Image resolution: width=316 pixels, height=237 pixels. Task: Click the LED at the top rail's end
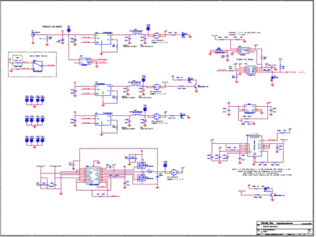(x=183, y=35)
